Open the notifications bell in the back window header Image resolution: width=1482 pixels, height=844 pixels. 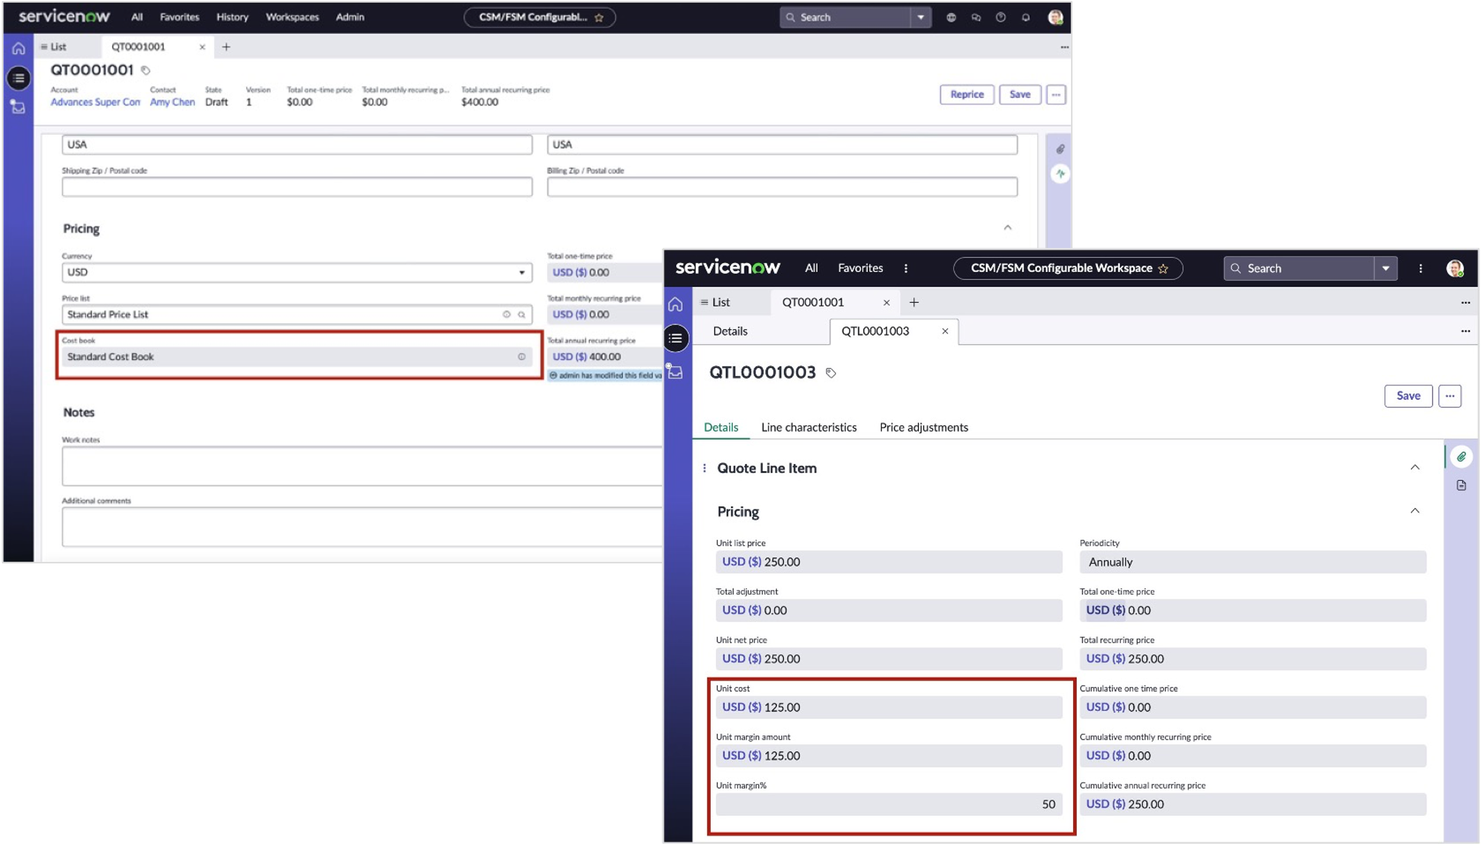click(1026, 18)
